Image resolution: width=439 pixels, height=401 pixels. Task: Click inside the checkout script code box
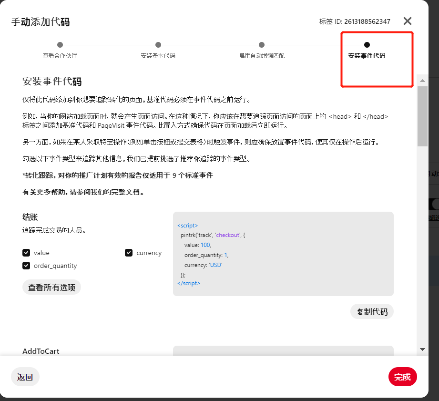[x=283, y=254]
